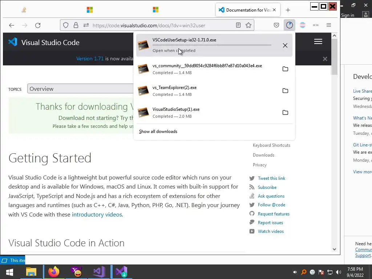Toggle the downloads panel button

click(x=290, y=25)
